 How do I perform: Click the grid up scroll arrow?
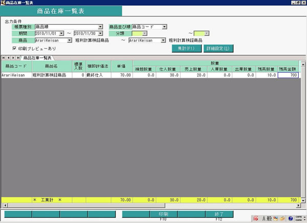[303, 64]
